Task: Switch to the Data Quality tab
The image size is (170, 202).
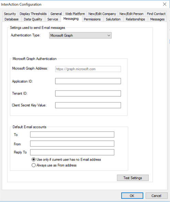Action: 33,19
